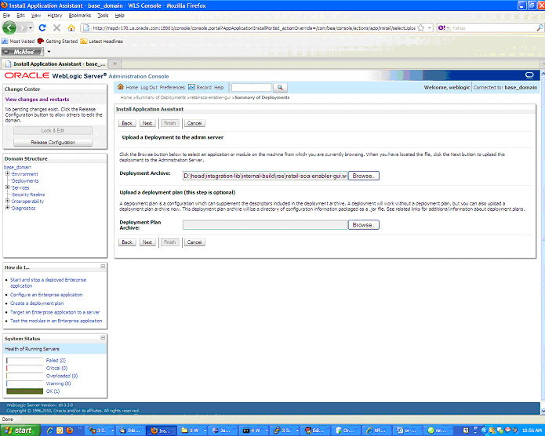
Task: Expand the Services tree node
Action: click(x=7, y=187)
